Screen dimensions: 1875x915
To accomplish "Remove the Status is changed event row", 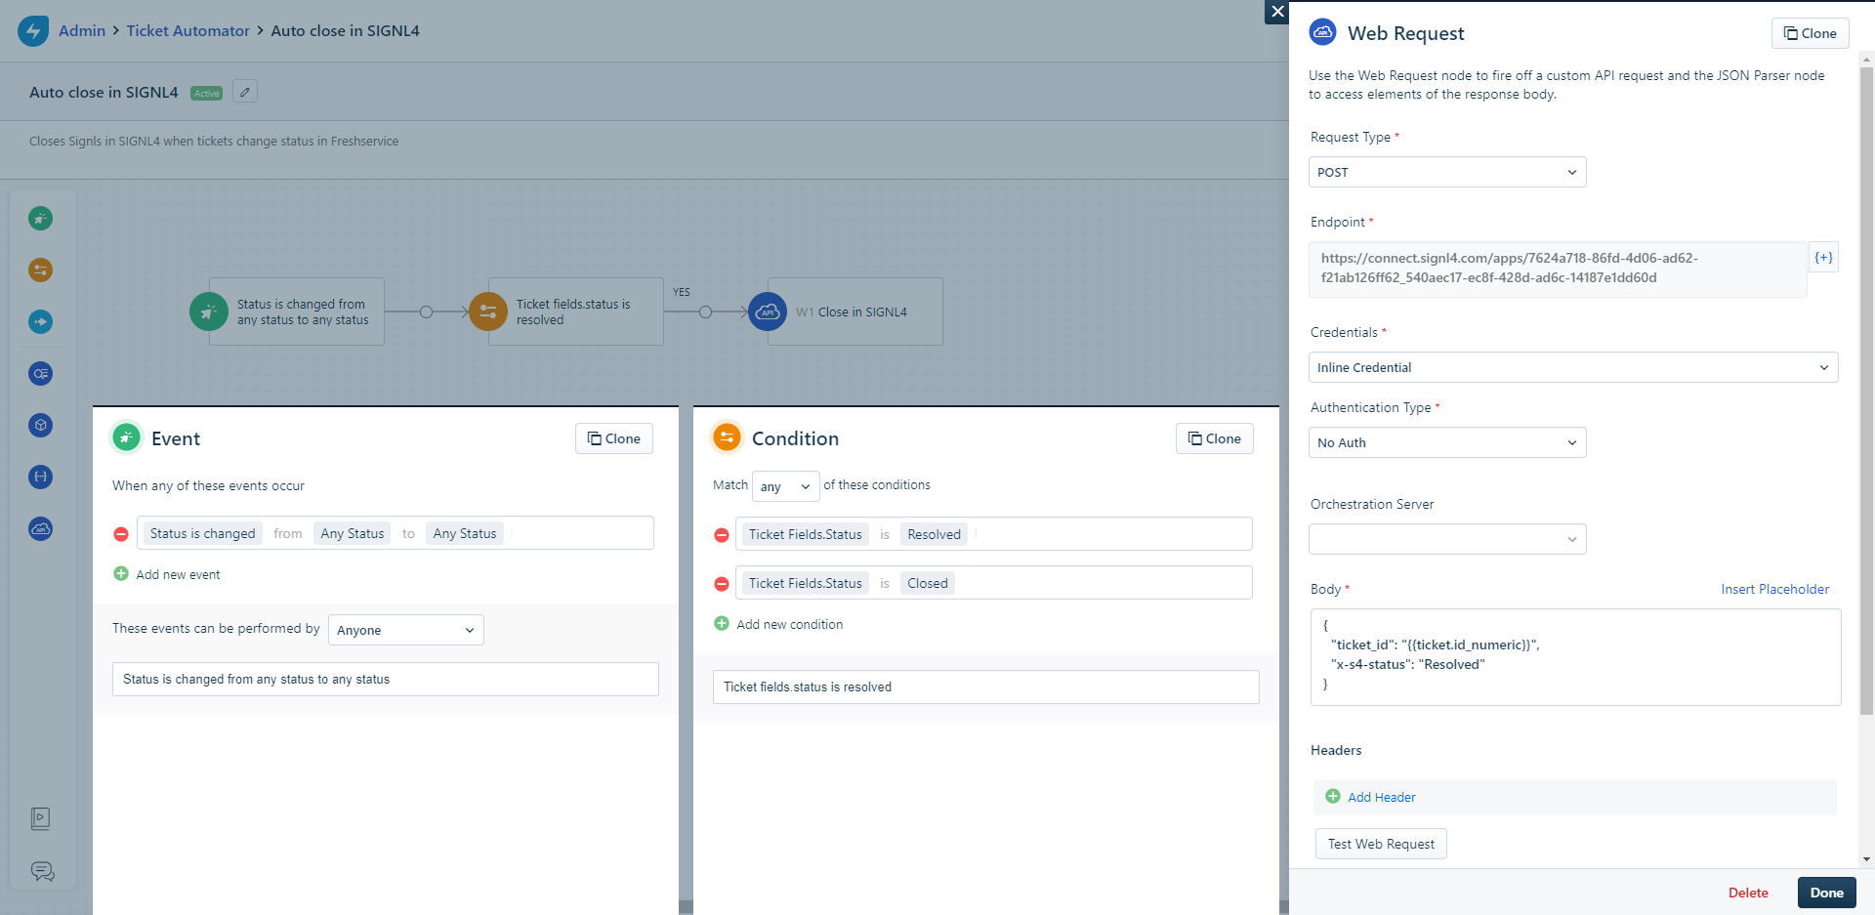I will 121,534.
